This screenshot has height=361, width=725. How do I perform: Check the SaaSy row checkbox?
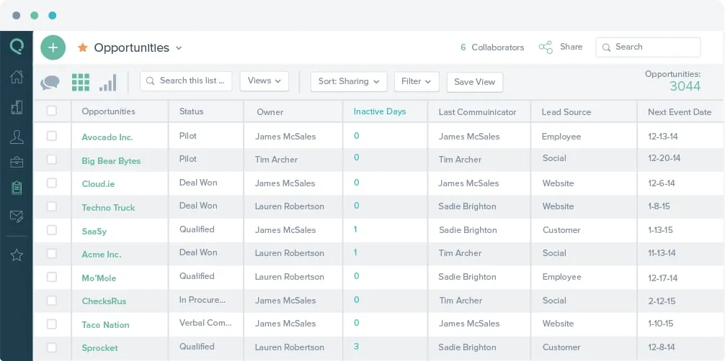[x=52, y=230]
